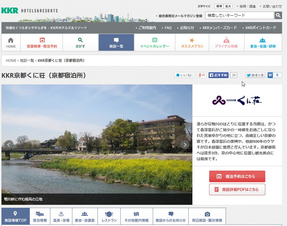Click the ツイート Twitter button
The width and height of the screenshot is (287, 226).
255,75
